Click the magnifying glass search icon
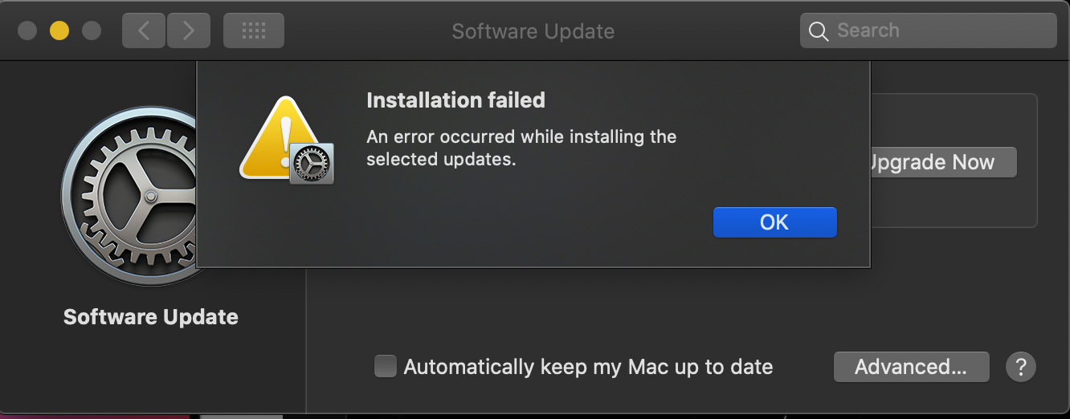The image size is (1070, 419). click(x=819, y=31)
